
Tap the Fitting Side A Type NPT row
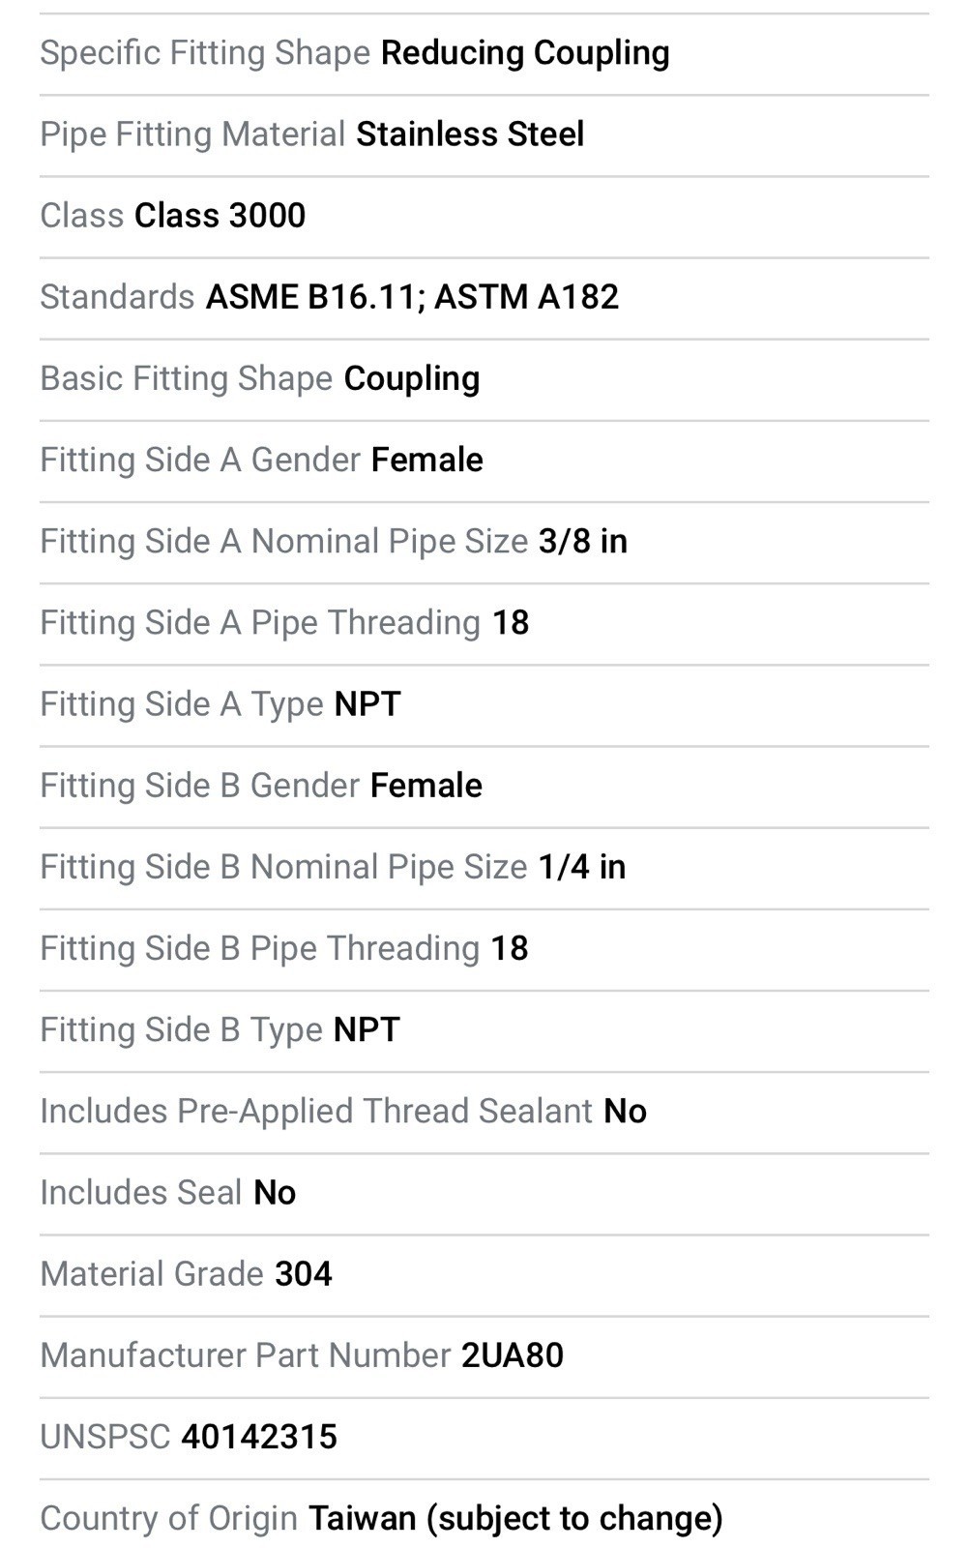(x=484, y=704)
